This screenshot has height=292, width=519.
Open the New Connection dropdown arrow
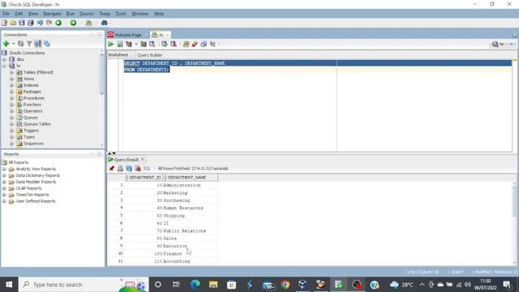(x=13, y=44)
